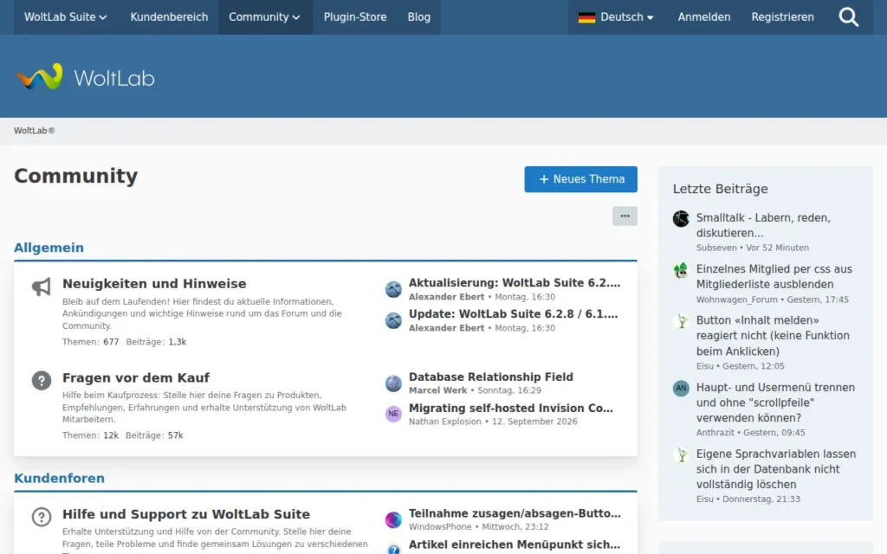This screenshot has width=887, height=554.
Task: Click the Neues Thema button
Action: (x=580, y=179)
